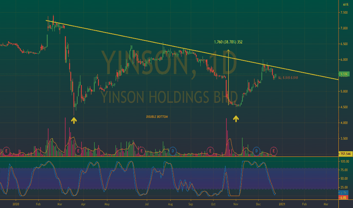Click the 4.500 price axis label
353x208 pixels.
(x=344, y=107)
